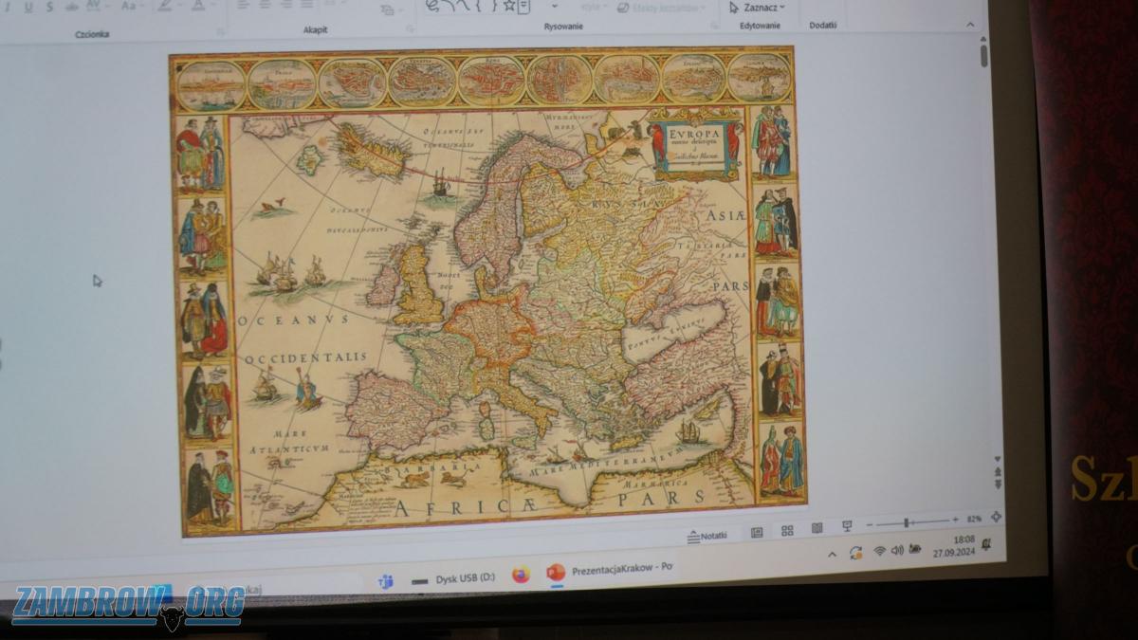Collapse the ribbon with the chevron
Viewport: 1138px width, 640px height.
point(970,26)
